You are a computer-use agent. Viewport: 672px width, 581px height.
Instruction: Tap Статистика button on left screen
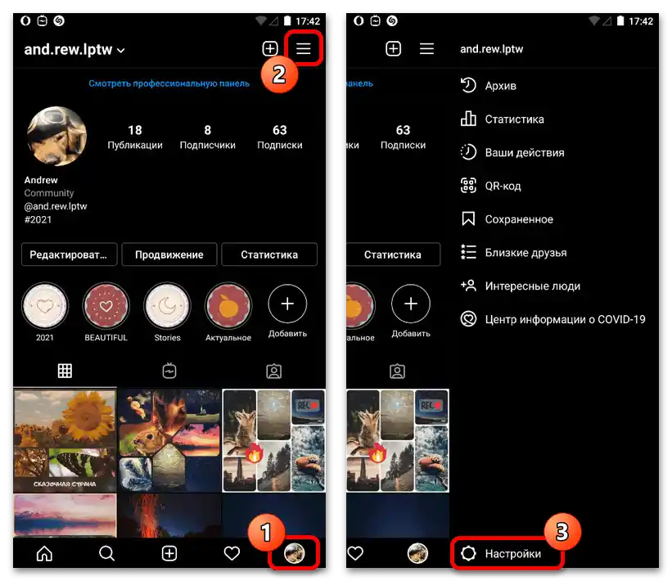pyautogui.click(x=269, y=254)
